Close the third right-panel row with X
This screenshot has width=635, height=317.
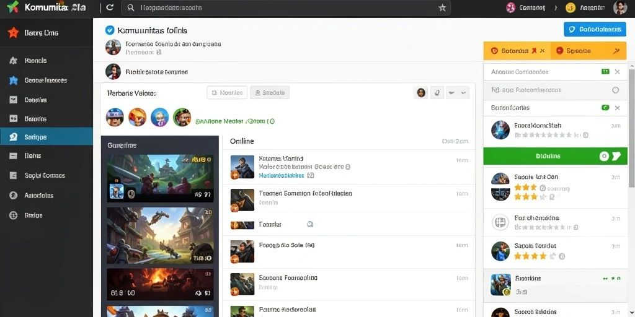[617, 108]
